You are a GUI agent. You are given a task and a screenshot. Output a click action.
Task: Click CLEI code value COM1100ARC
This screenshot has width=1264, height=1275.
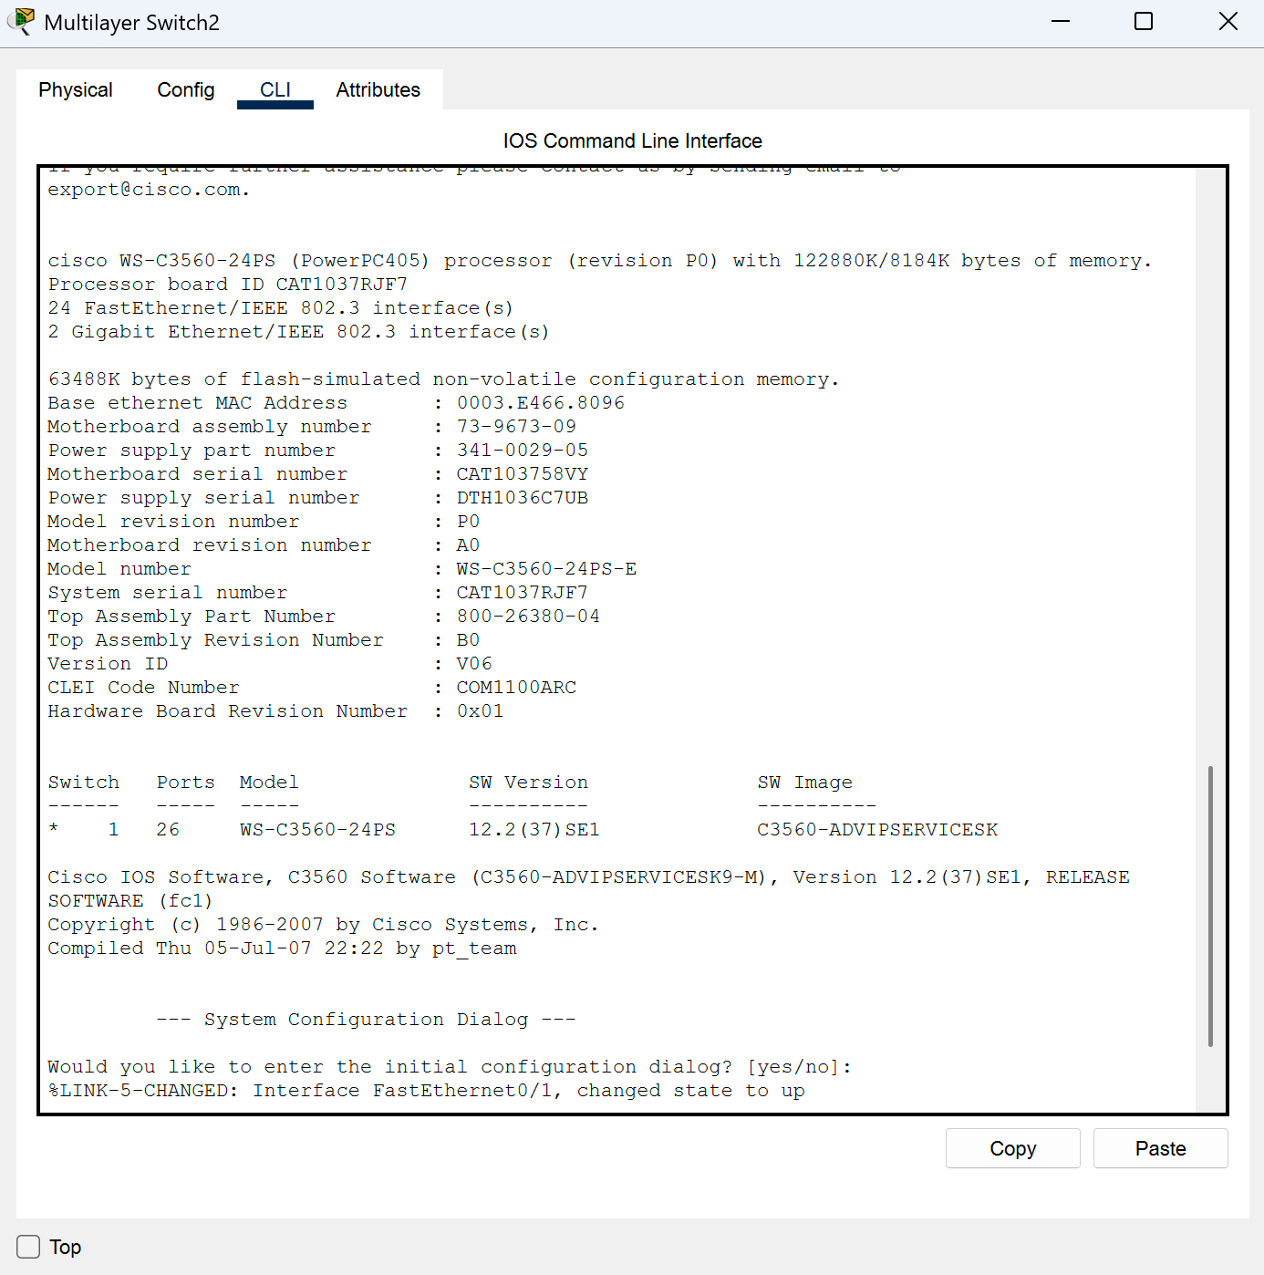click(x=516, y=688)
